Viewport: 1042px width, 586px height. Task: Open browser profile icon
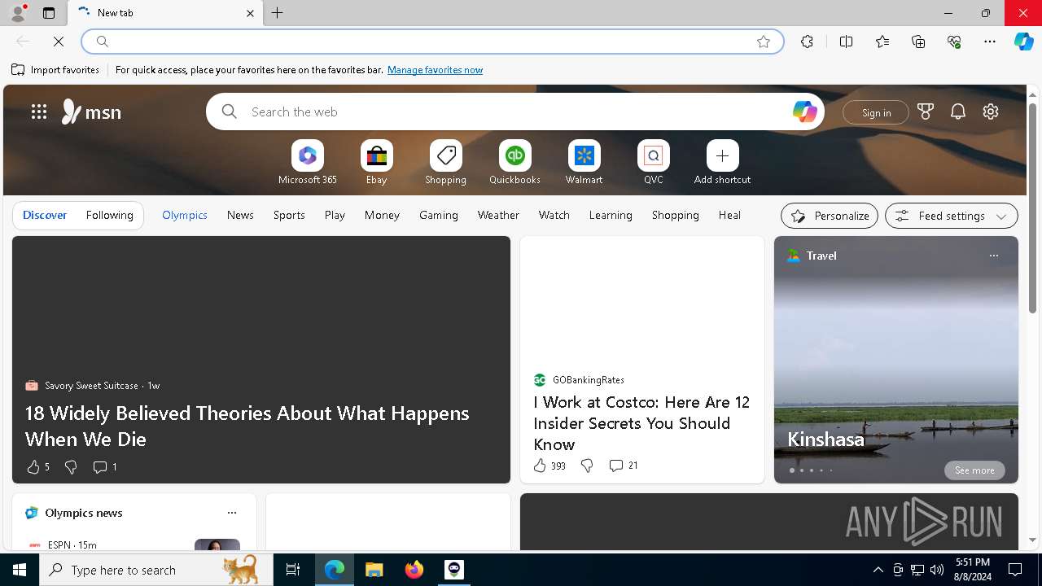pos(18,13)
